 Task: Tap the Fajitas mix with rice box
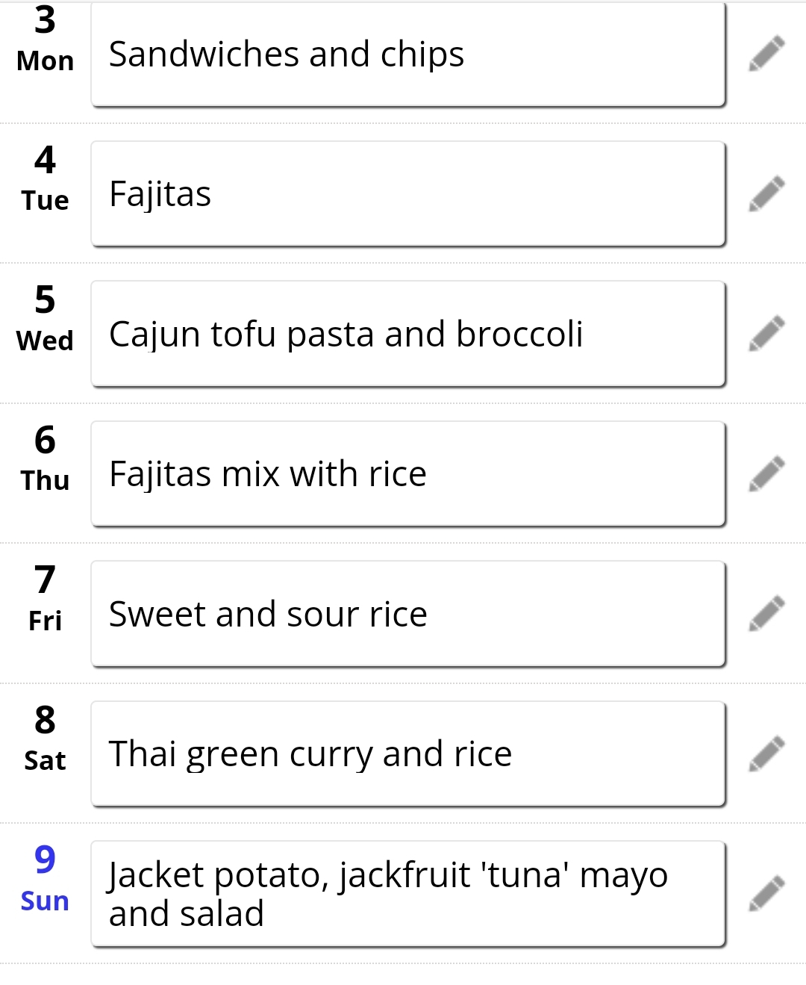coord(408,474)
